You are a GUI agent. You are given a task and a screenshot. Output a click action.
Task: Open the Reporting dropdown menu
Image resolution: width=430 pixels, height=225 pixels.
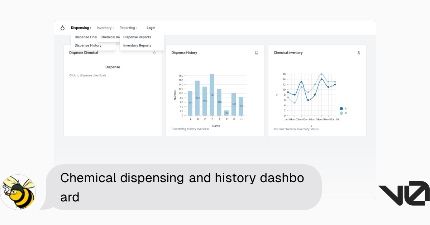[x=128, y=28]
